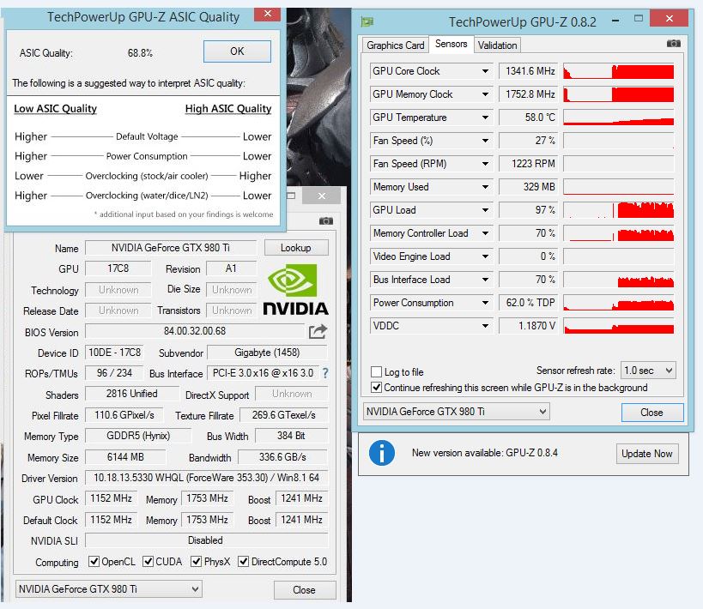Open Memory Controller Load dropdown
This screenshot has height=609, width=703.
tap(485, 233)
